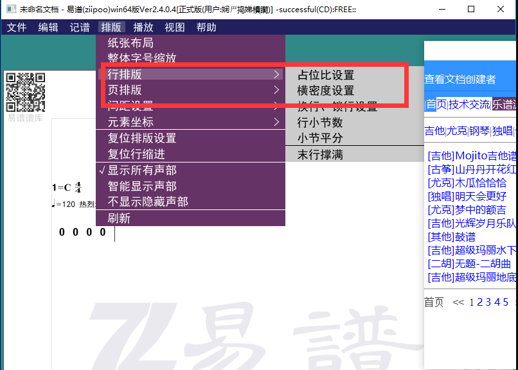Open the 视图 menu
Screen dimensions: 518x370
click(x=175, y=27)
